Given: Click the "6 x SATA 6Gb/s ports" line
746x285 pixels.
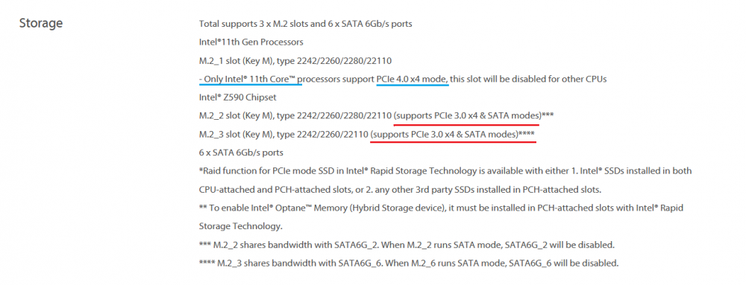Looking at the screenshot, I should coord(241,153).
